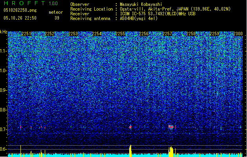Click the 2259 time marker
Screen dimensions: 247x157
click(x=214, y=34)
